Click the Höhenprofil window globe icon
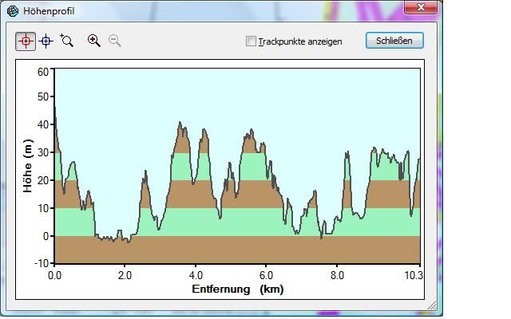The height and width of the screenshot is (319, 511). pyautogui.click(x=13, y=11)
